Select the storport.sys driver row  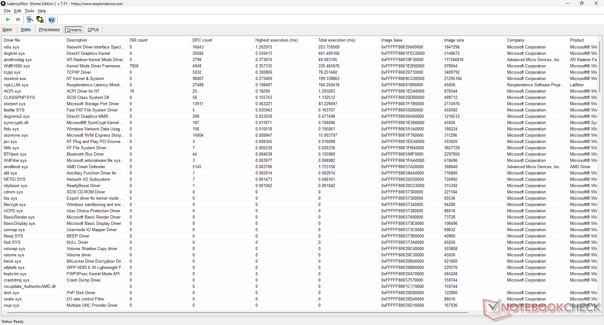click(x=299, y=104)
